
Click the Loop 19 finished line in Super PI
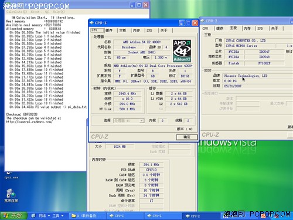(x=36, y=103)
